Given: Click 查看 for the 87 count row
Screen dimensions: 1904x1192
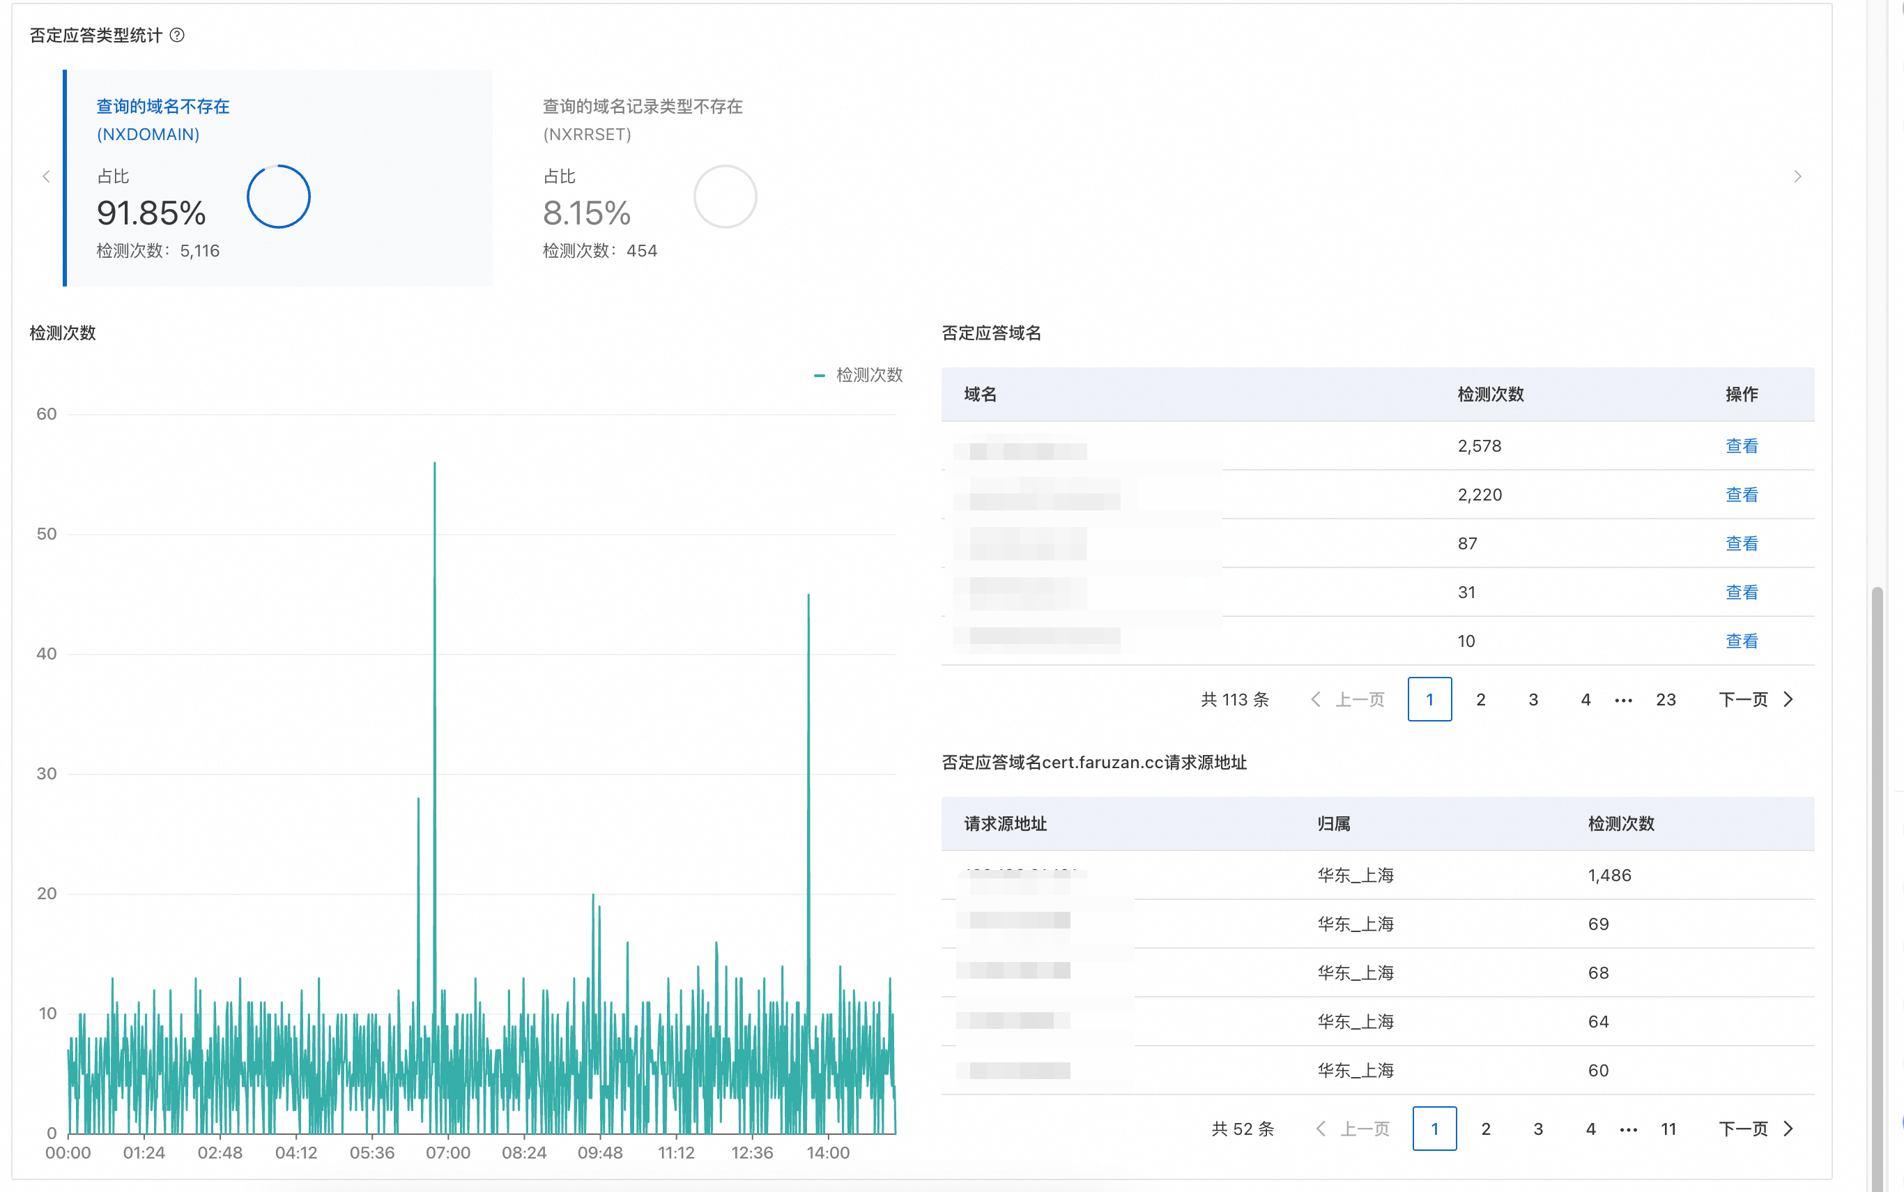Looking at the screenshot, I should coord(1741,544).
